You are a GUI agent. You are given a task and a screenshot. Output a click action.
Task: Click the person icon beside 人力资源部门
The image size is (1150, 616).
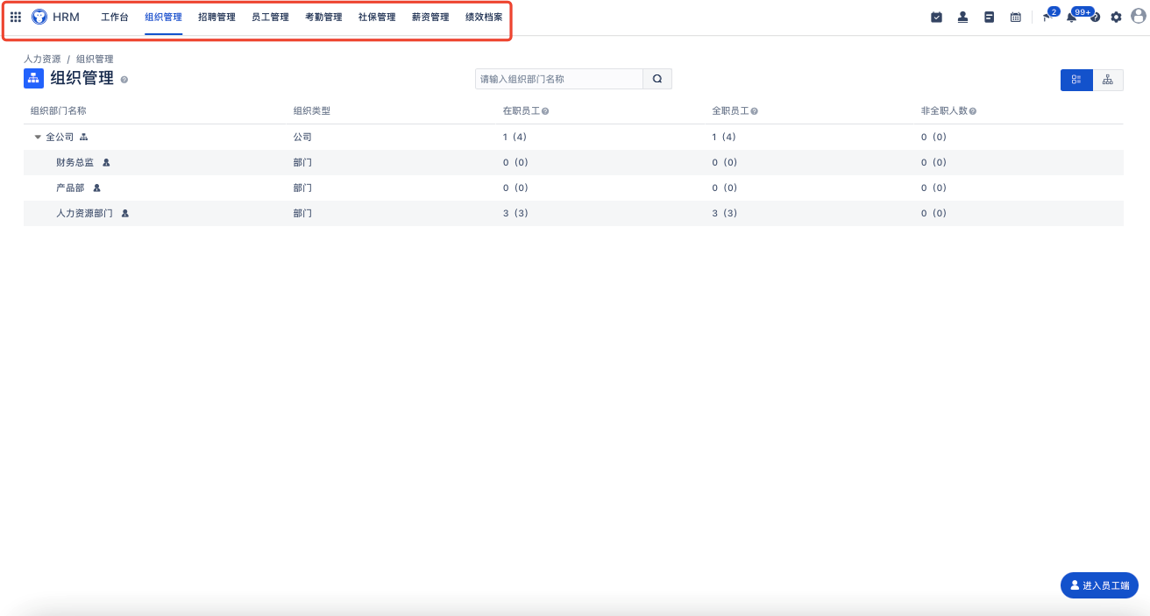pyautogui.click(x=125, y=213)
